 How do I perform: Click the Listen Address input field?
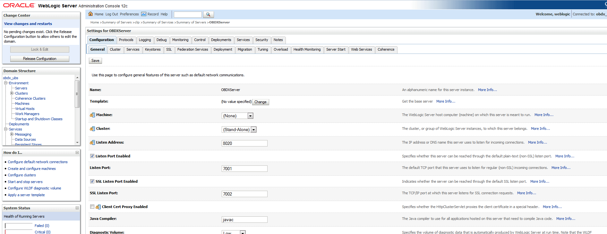[244, 143]
